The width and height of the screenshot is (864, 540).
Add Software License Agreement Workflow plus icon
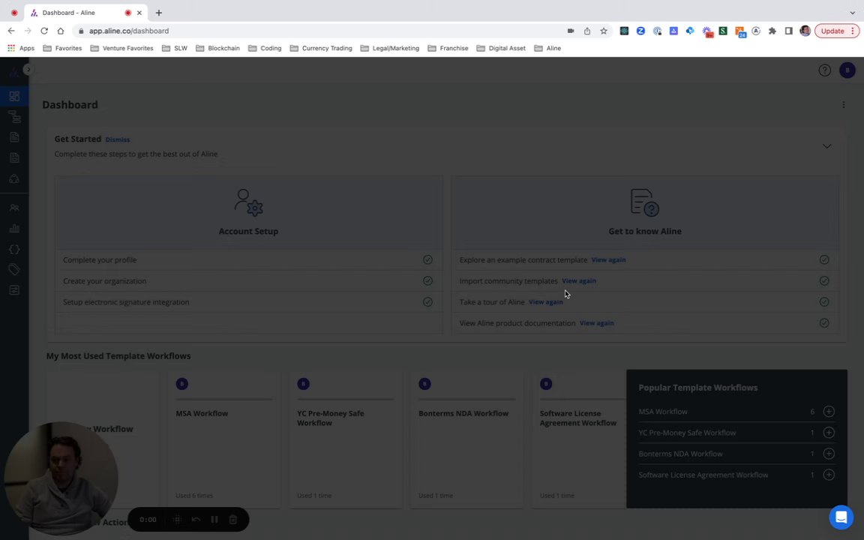(828, 475)
